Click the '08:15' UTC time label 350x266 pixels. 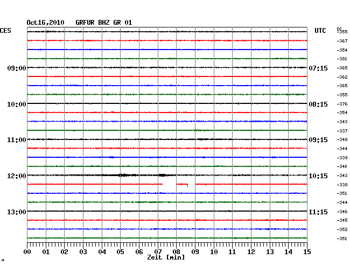[x=318, y=104]
